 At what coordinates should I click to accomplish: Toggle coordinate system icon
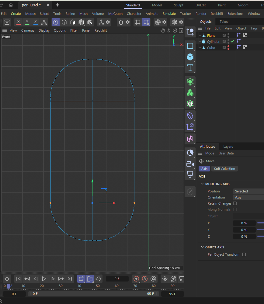pyautogui.click(x=44, y=22)
